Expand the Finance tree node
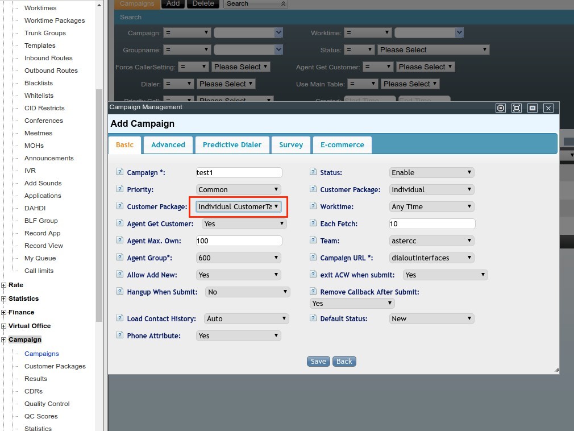Screen dimensions: 574x431 (4, 312)
